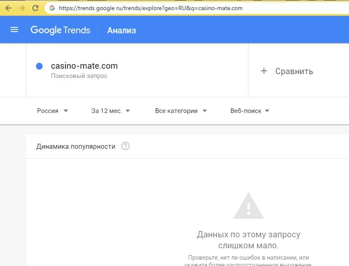The height and width of the screenshot is (266, 349).
Task: Click the Сравнить compare text
Action: tap(294, 71)
